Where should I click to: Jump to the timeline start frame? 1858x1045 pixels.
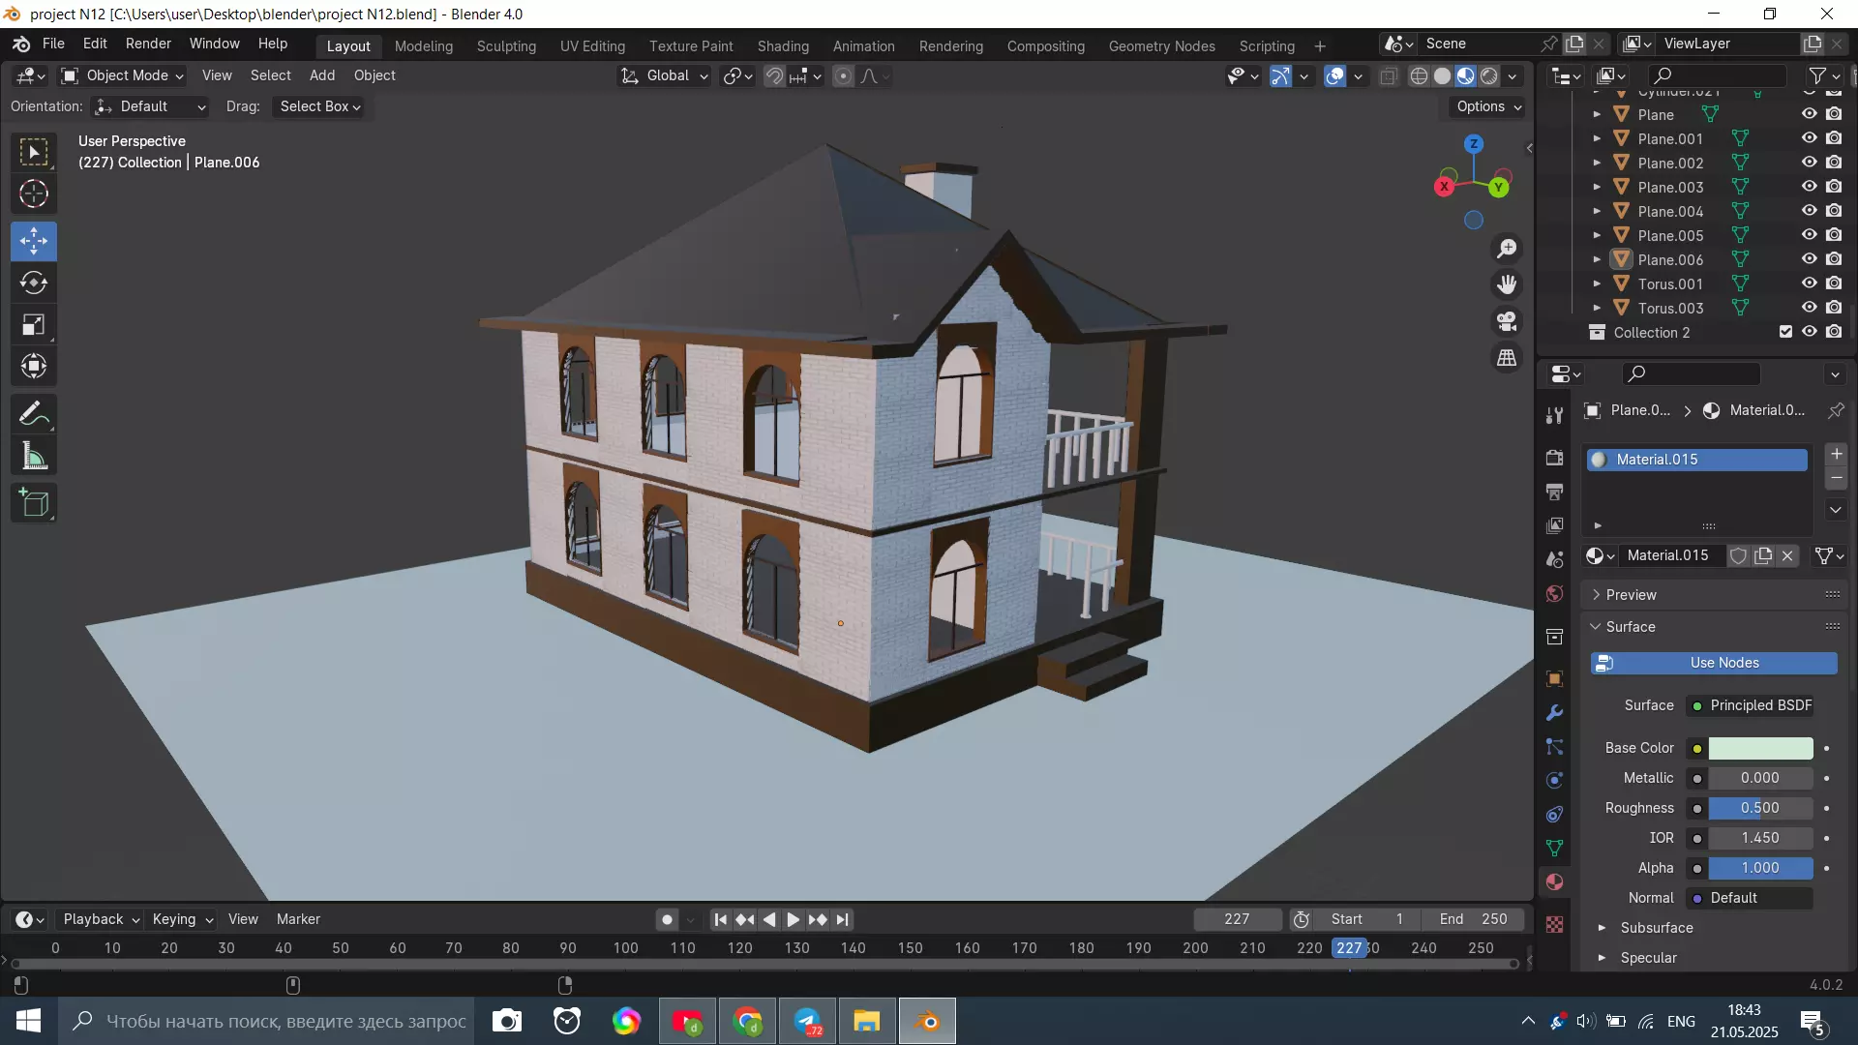(x=720, y=920)
